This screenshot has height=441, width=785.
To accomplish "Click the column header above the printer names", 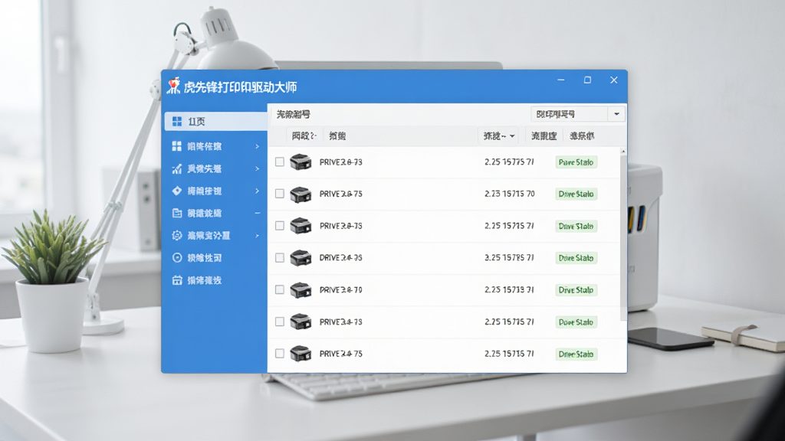I will 337,136.
